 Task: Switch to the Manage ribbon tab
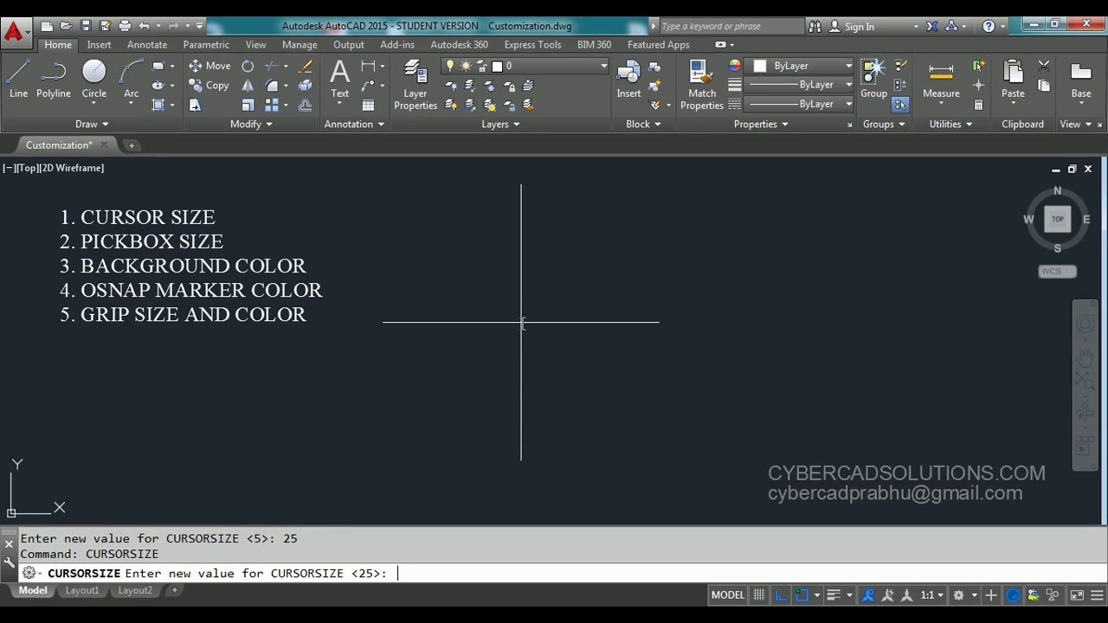pos(300,45)
